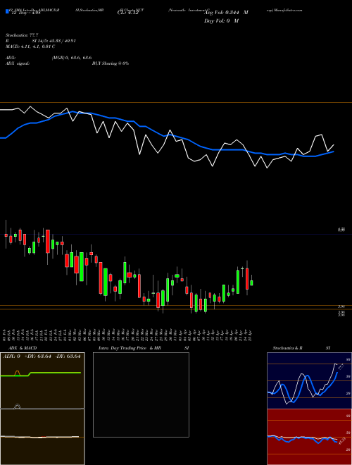Image resolution: width=352 pixels, height=465 pixels.
Task: Click the '(MGR) 0, 63.6, 63.6' values
Action: [71, 58]
